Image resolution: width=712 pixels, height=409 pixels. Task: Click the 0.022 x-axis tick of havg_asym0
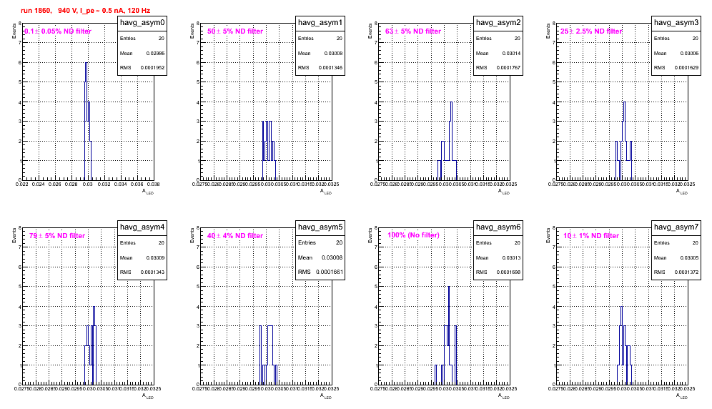coord(21,184)
